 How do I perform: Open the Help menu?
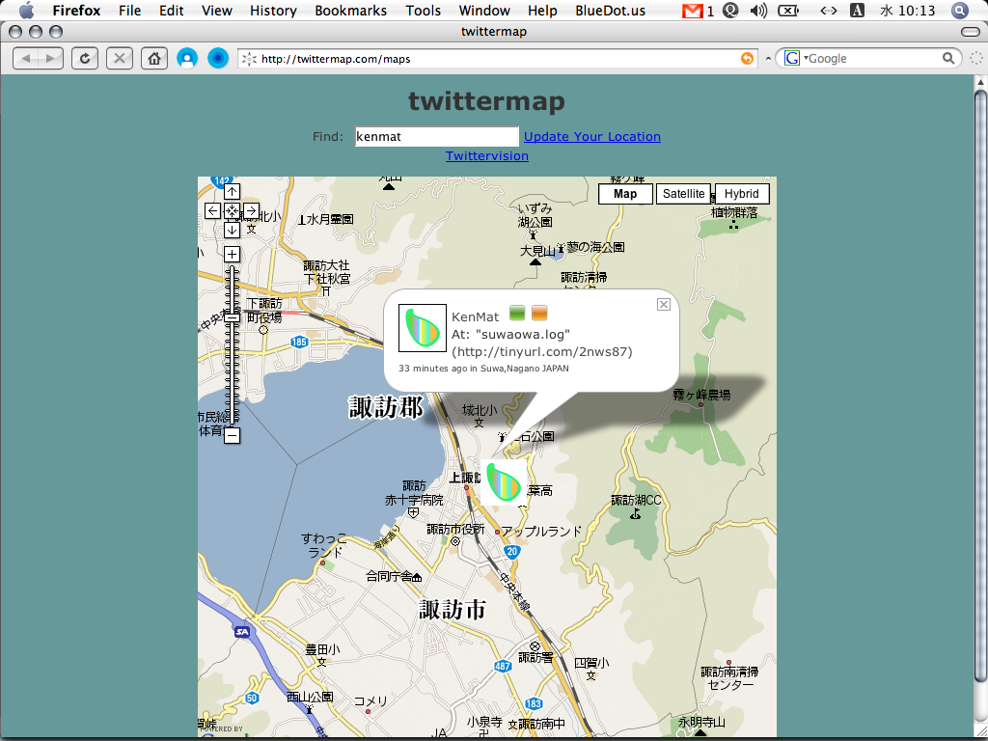pyautogui.click(x=542, y=10)
